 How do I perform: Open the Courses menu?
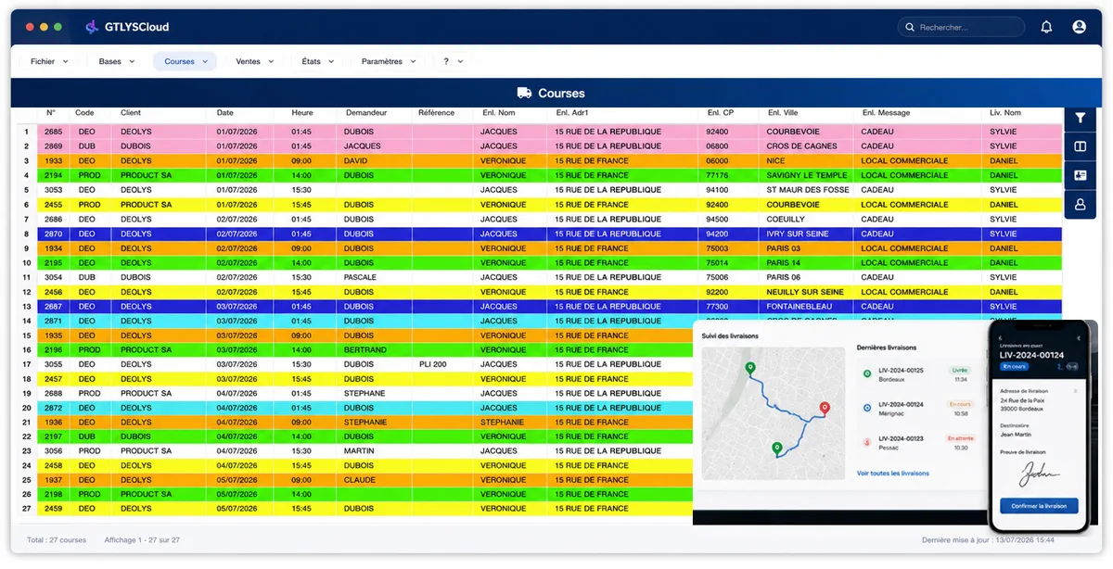pyautogui.click(x=185, y=61)
